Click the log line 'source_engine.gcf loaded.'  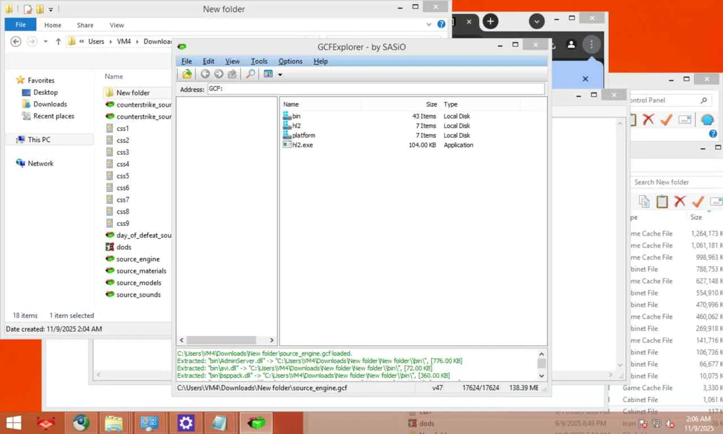pos(264,353)
